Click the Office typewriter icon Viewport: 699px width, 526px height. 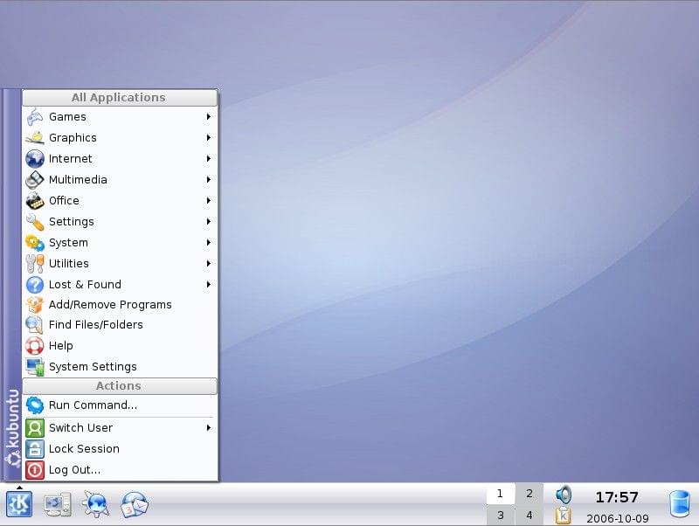pos(35,201)
